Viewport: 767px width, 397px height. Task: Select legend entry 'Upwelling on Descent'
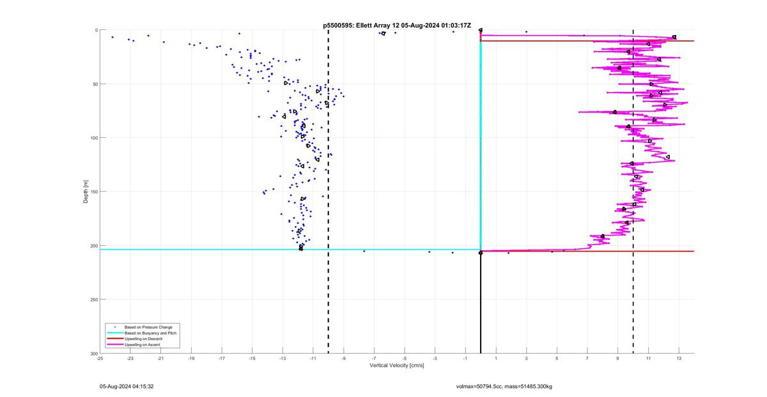pos(143,339)
